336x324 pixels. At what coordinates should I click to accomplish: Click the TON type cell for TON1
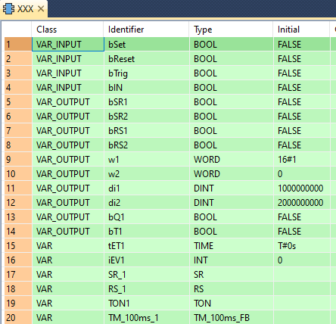[232, 304]
